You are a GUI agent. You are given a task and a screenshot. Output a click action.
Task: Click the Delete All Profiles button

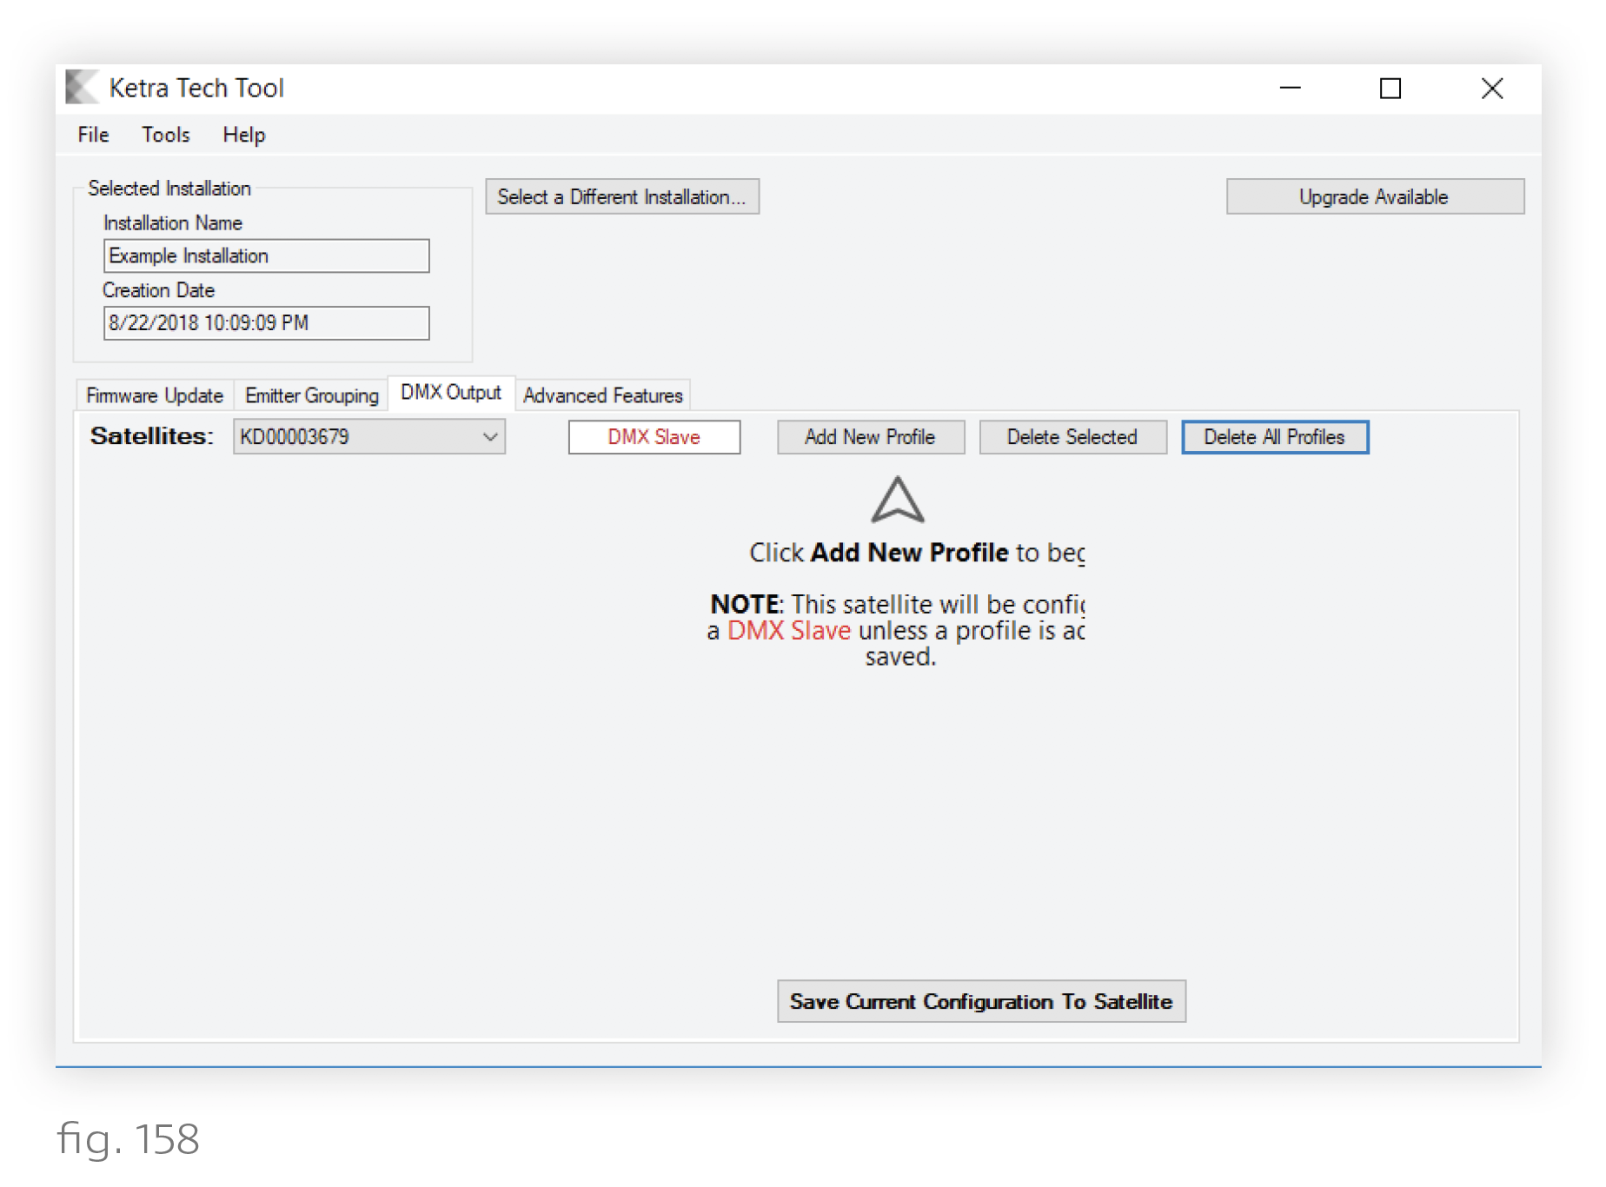tap(1275, 437)
